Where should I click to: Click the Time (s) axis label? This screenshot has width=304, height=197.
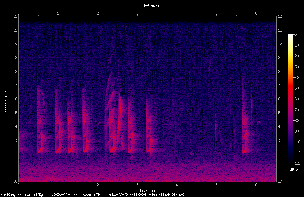coord(147,191)
